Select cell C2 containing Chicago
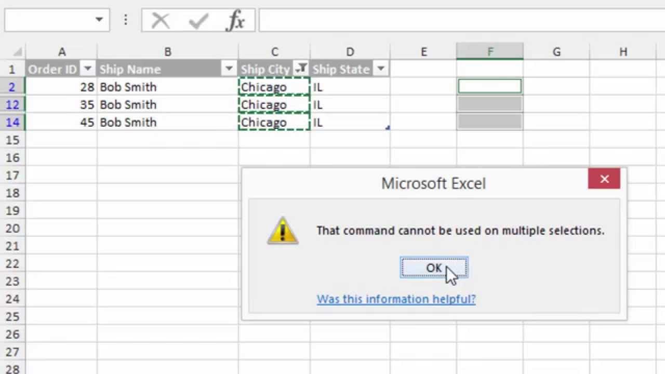 pyautogui.click(x=274, y=87)
